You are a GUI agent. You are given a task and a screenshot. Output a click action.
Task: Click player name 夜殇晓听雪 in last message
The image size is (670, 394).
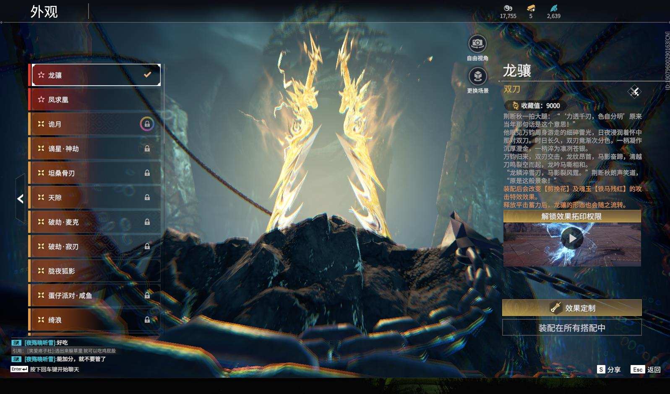click(40, 359)
